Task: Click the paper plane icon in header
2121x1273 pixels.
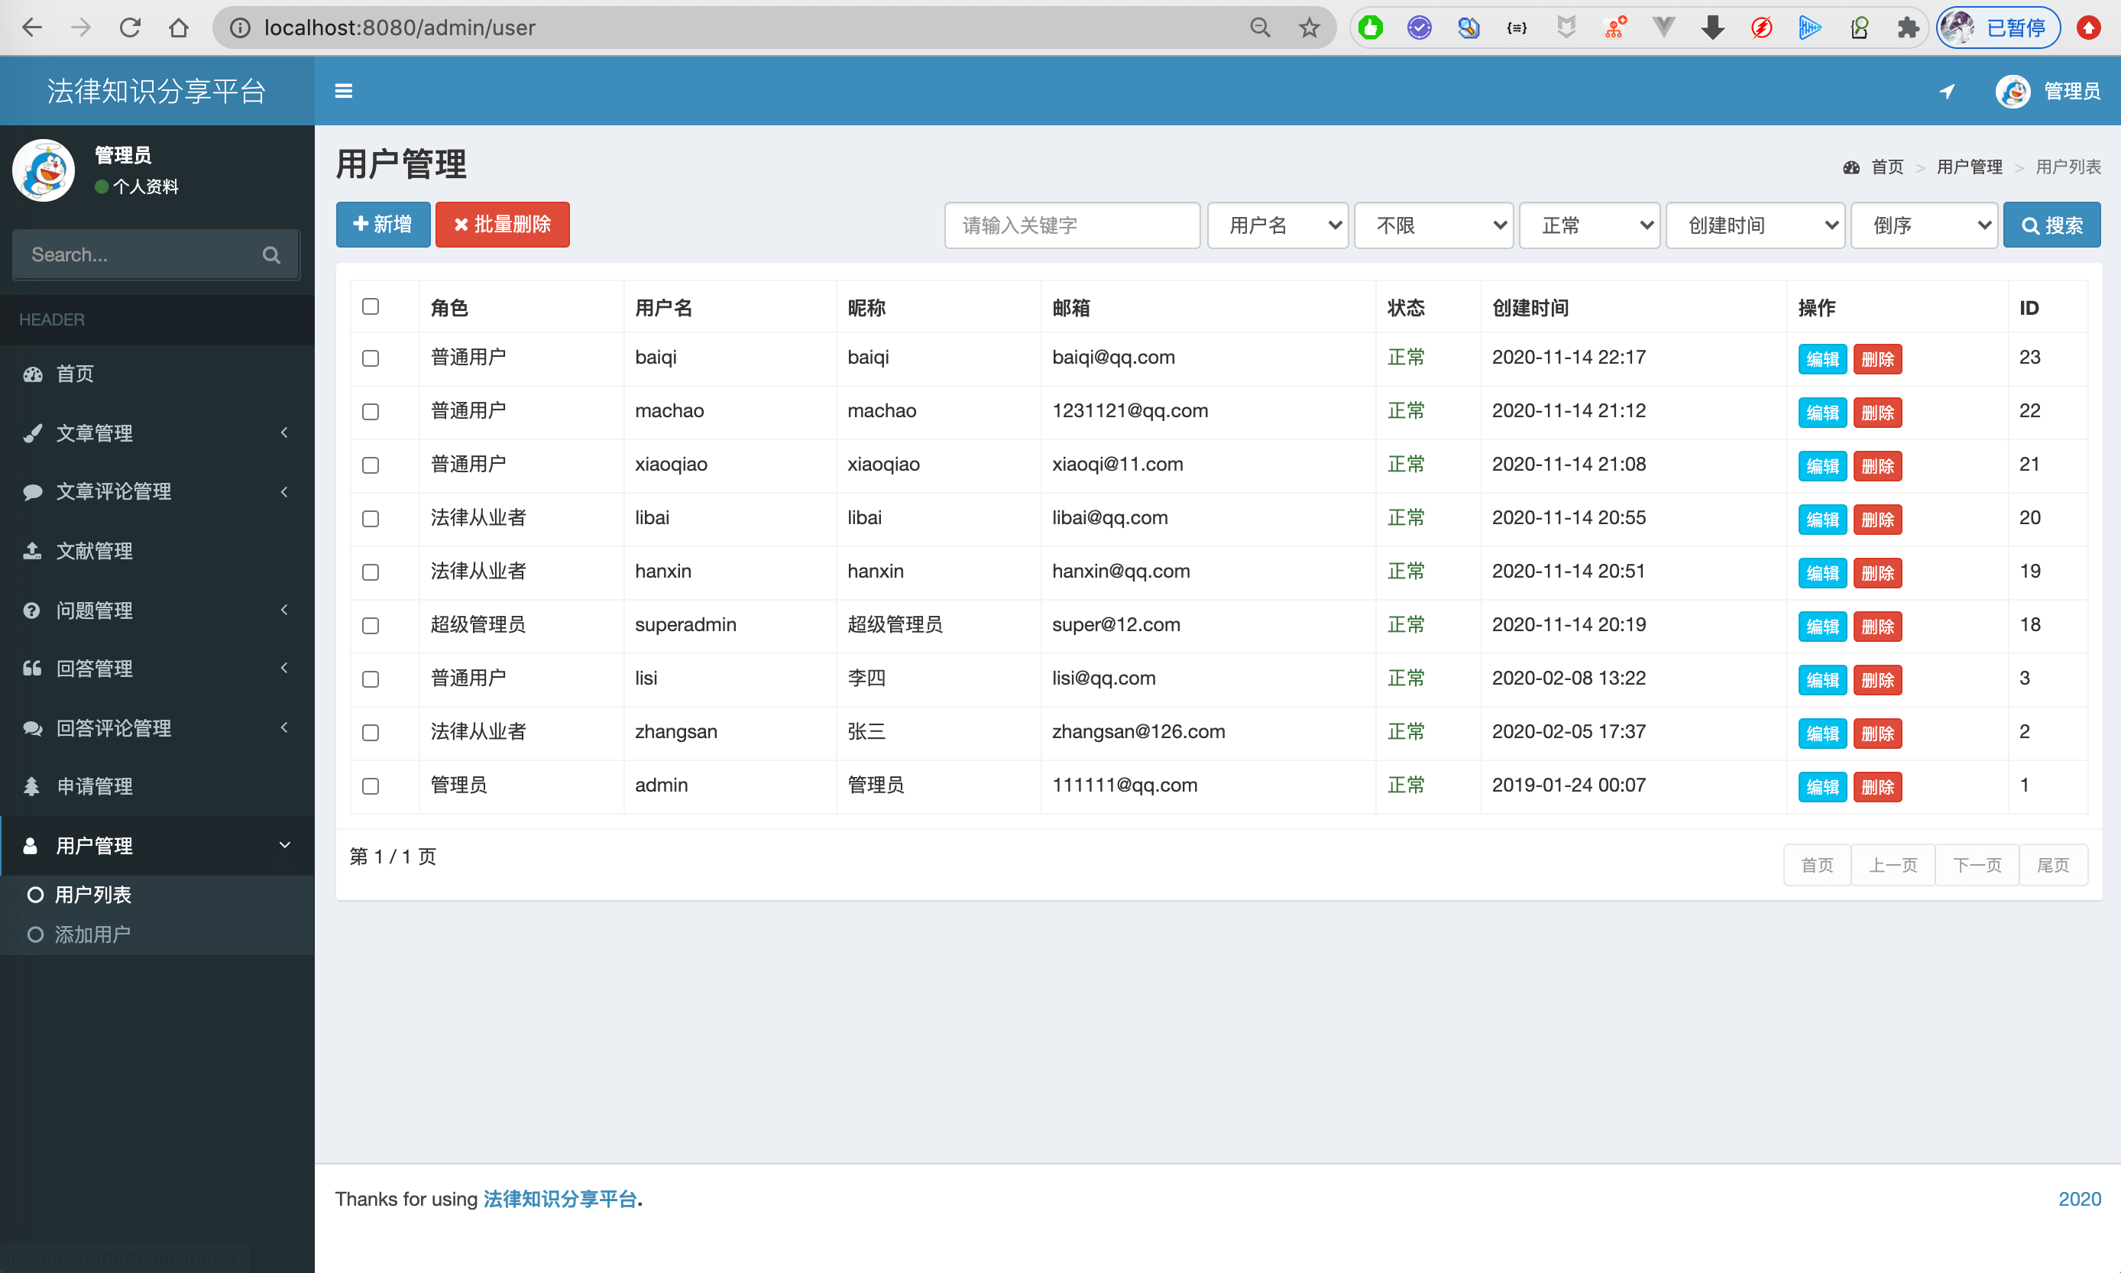Action: [x=1947, y=91]
